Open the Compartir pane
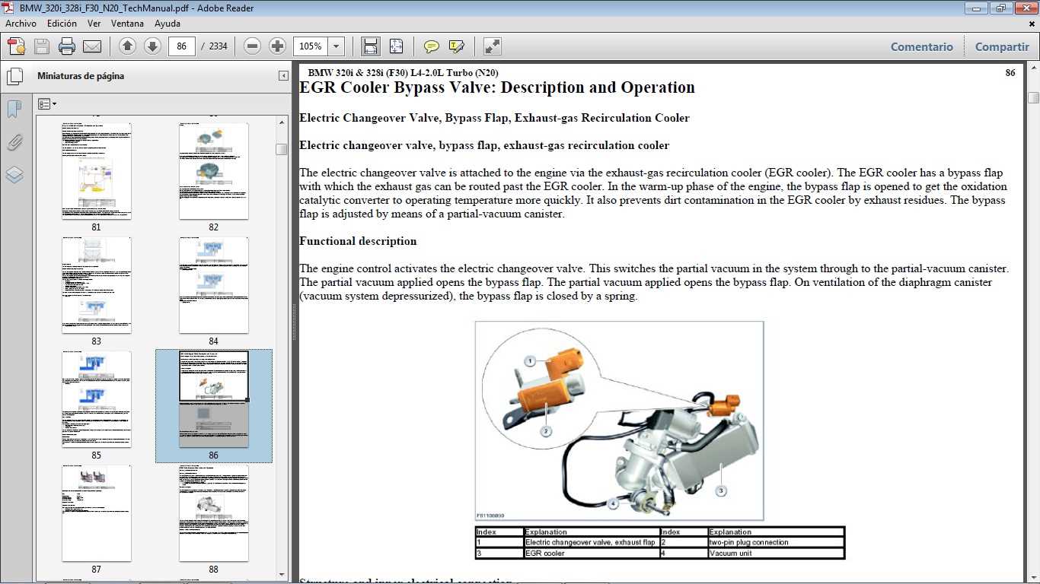1040x584 pixels. point(1002,46)
